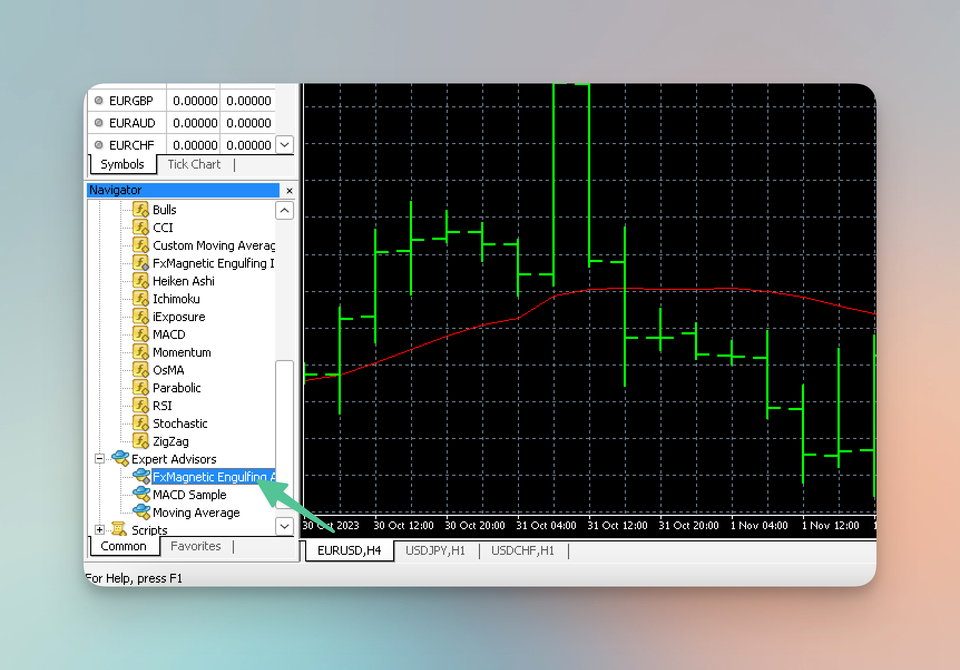Click the EURGBP symbol status dot
This screenshot has width=960, height=670.
click(99, 101)
